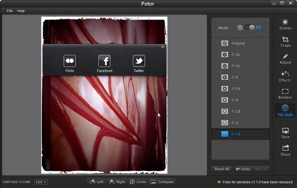This screenshot has width=297, height=188.
Task: Expand the EXIF info dropdown
Action: tap(41, 182)
